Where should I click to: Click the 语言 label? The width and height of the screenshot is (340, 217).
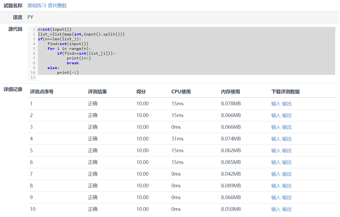pos(18,17)
